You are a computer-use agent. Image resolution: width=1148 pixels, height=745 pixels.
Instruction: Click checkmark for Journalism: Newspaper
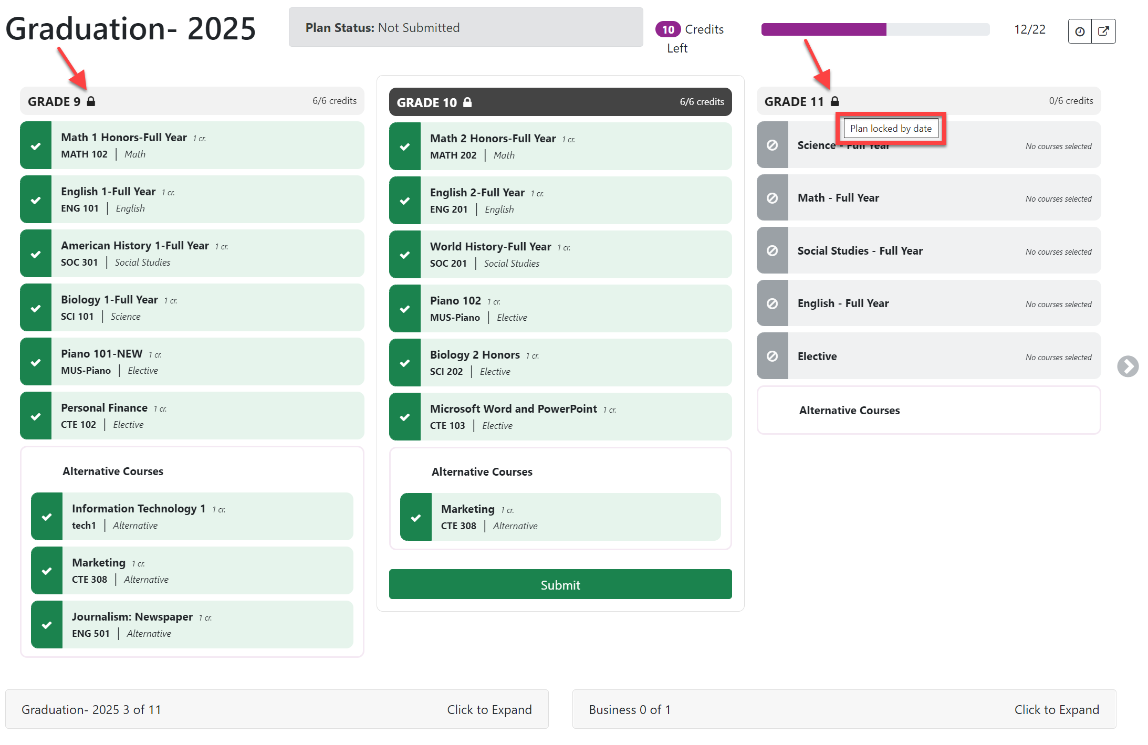[47, 625]
